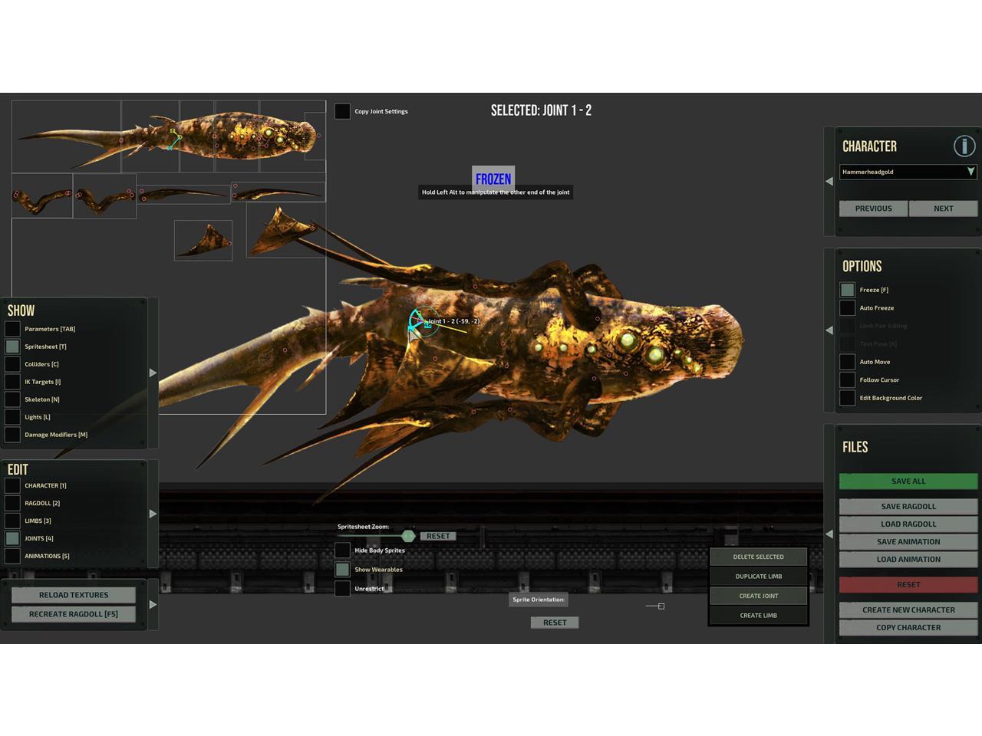This screenshot has height=736, width=982.
Task: Collapse the Edit panel using its arrow
Action: pyautogui.click(x=153, y=514)
